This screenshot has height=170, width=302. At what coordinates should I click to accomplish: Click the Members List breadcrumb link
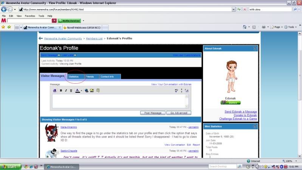click(x=94, y=38)
